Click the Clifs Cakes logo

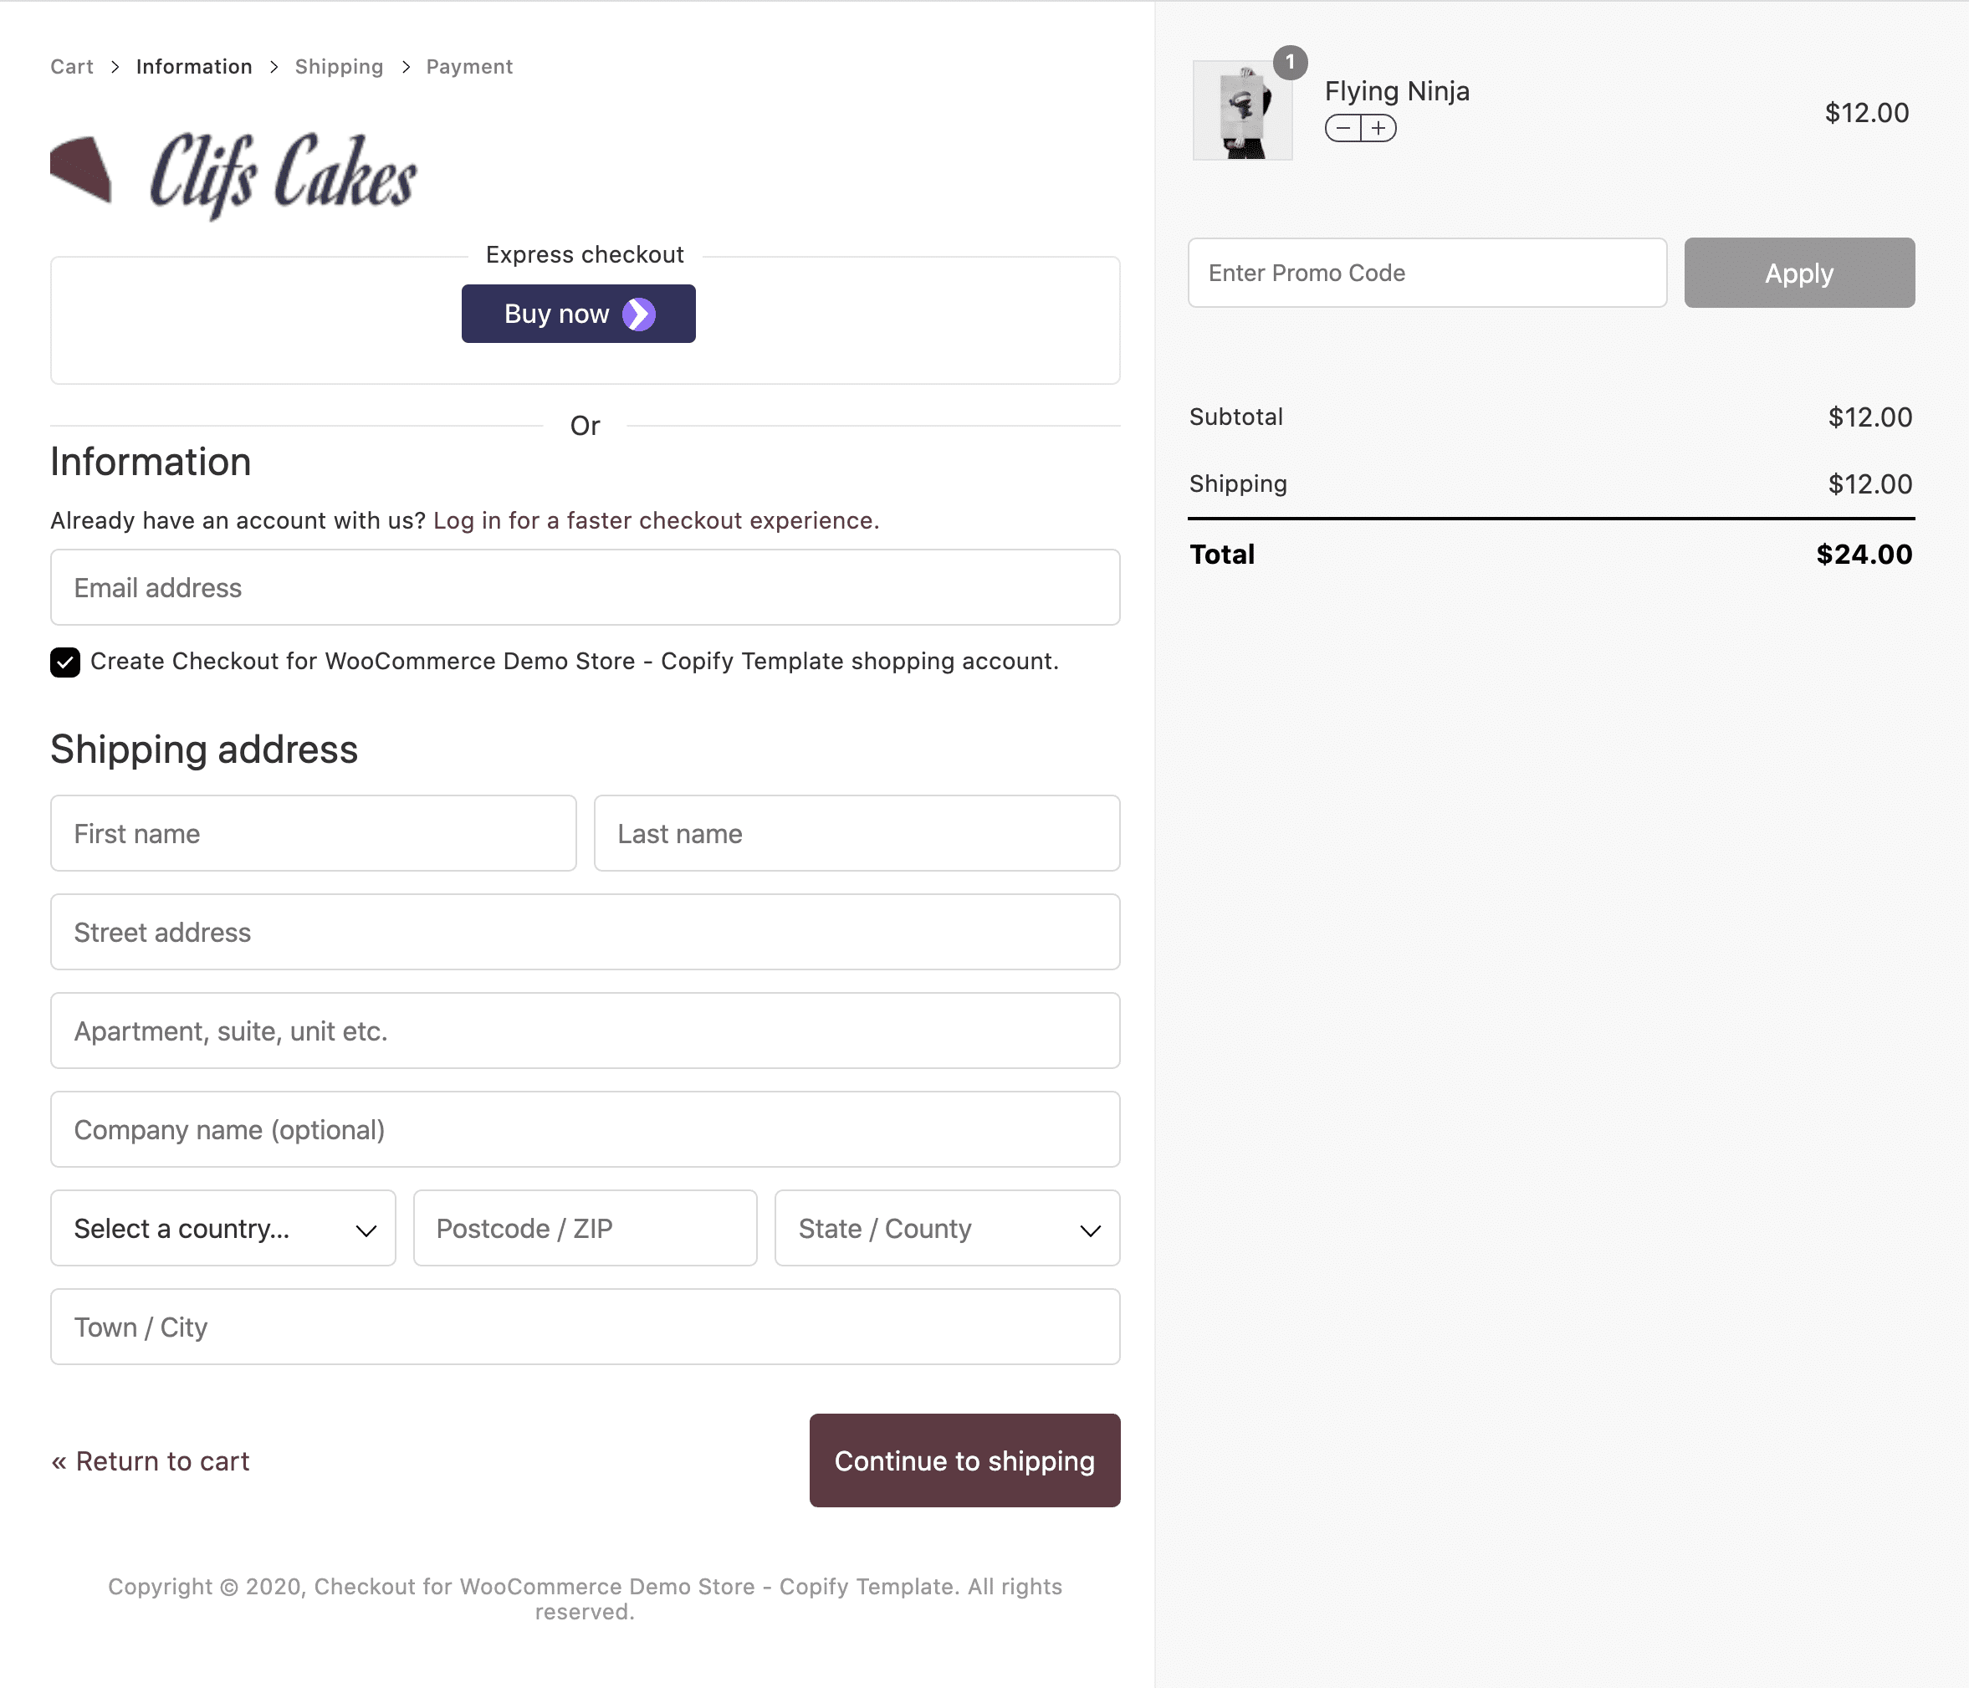click(233, 176)
